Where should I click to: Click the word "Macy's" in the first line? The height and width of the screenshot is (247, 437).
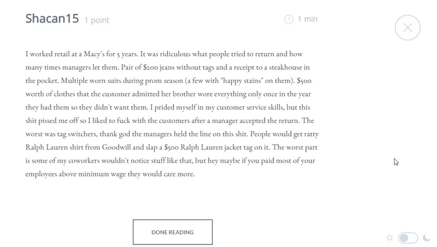(x=94, y=54)
